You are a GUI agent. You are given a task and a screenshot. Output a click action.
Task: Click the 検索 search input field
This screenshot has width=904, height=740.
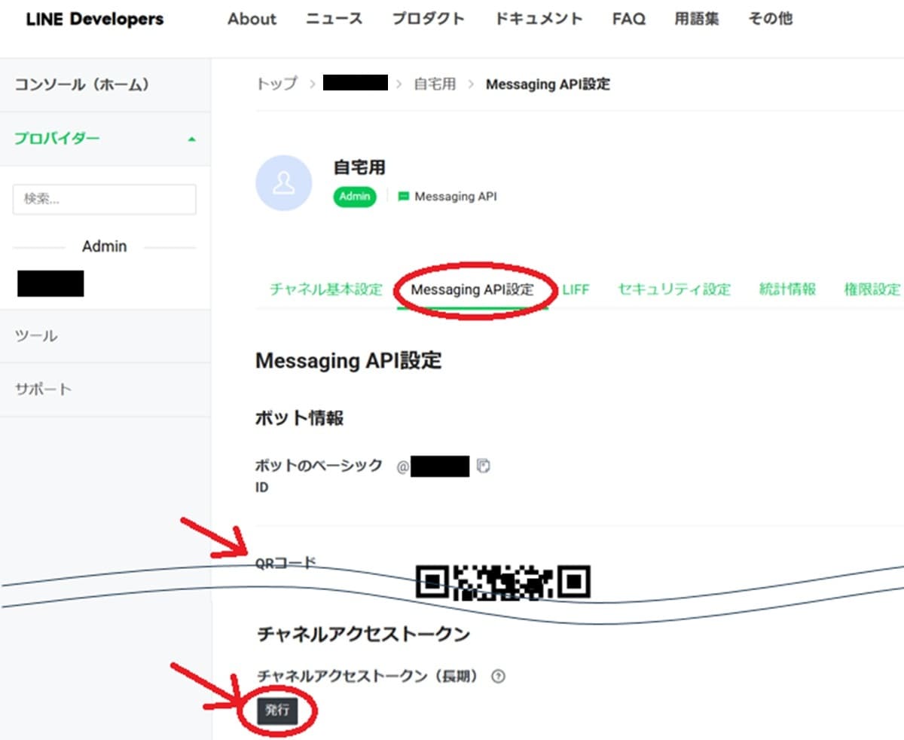click(x=105, y=200)
